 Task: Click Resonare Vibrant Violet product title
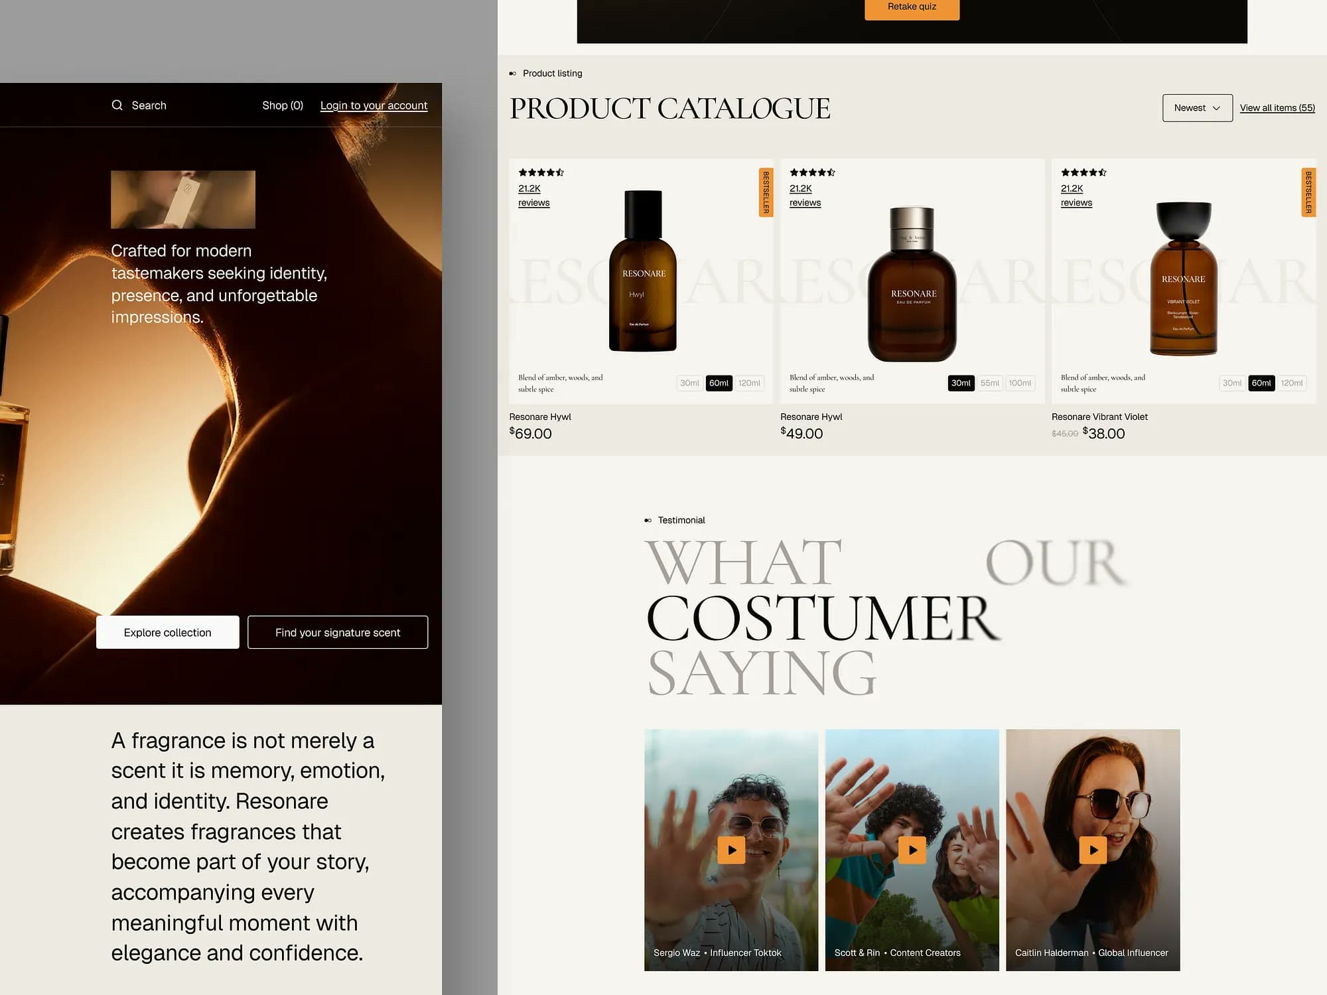1099,417
